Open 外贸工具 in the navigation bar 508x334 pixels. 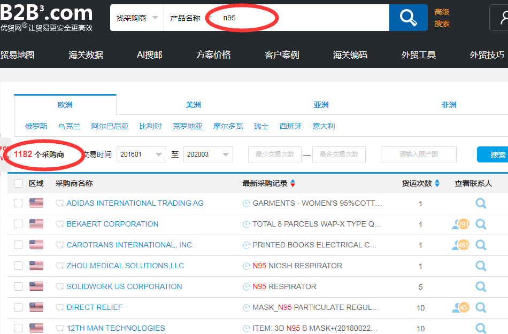pos(419,55)
